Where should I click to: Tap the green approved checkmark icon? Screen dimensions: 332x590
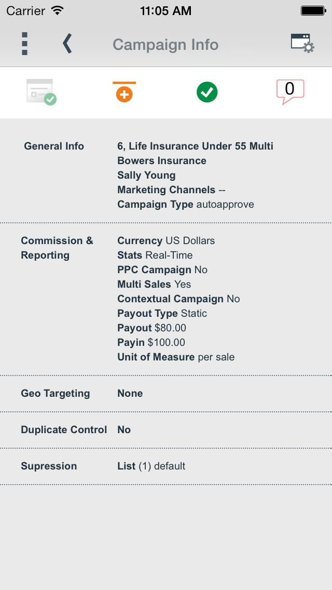click(x=207, y=92)
